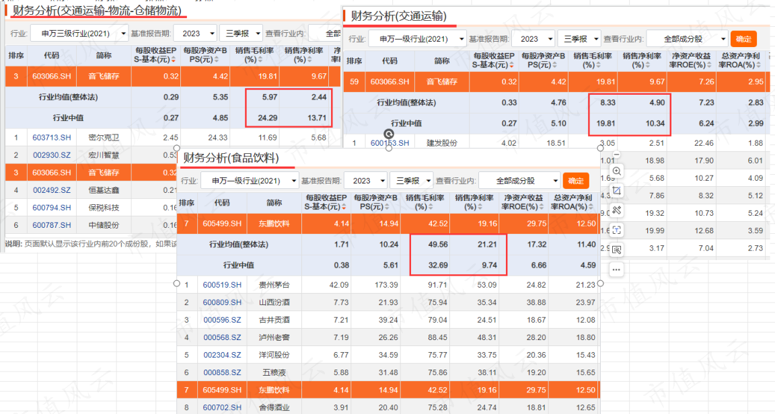Click 代码 column header in 食品饮料 table
The height and width of the screenshot is (414, 775).
(222, 202)
